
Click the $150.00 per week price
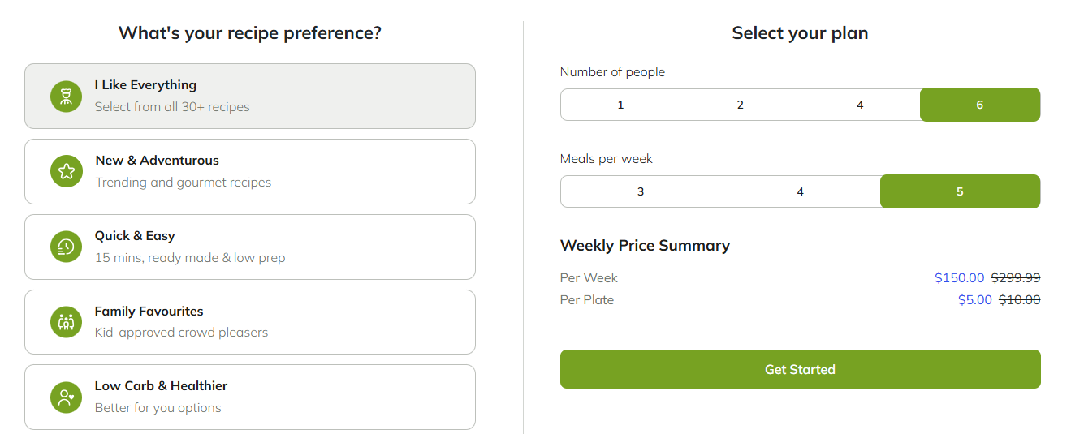(x=959, y=277)
